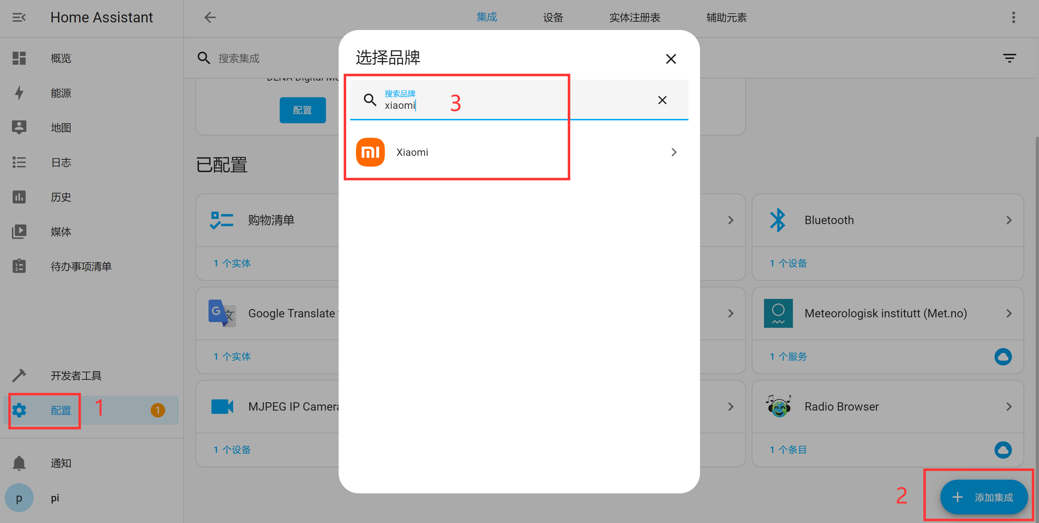Expand the Xiaomi brand chevron
The height and width of the screenshot is (523, 1039).
(674, 152)
